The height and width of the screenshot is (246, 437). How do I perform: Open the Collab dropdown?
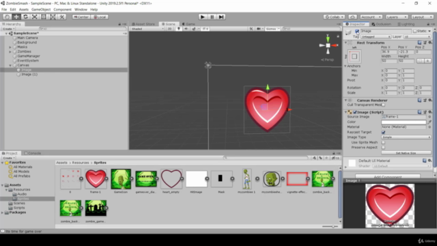coord(334,17)
